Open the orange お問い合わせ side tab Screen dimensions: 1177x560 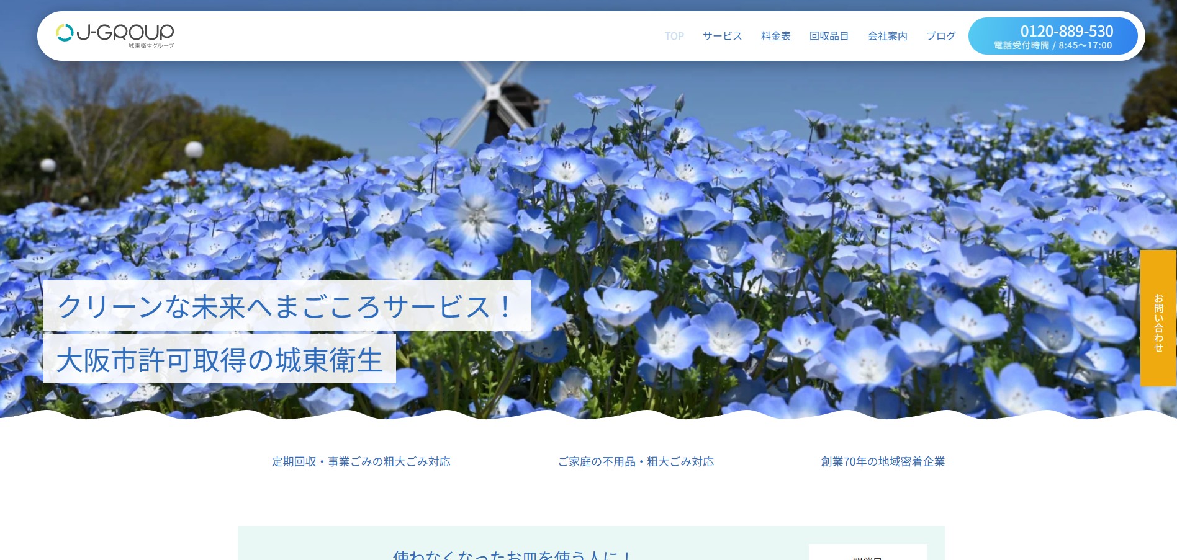click(1158, 318)
